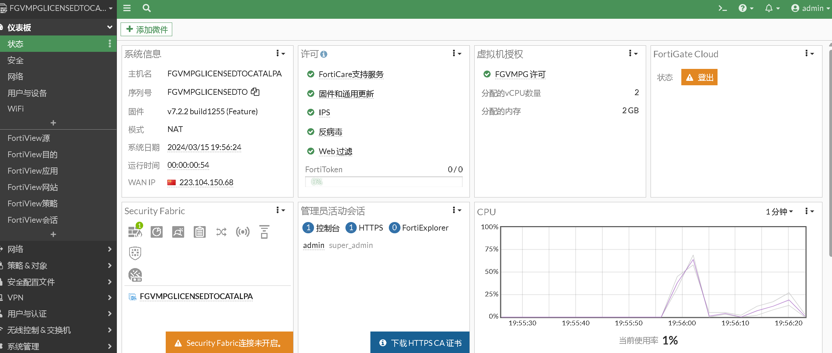Click the green check beside FGVMPG 许可
Viewport: 832px width, 353px height.
click(487, 74)
